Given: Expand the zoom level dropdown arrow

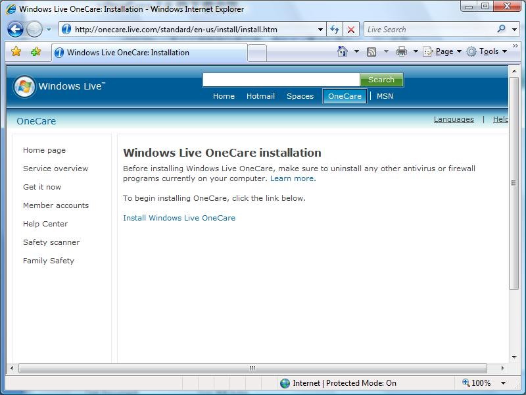Looking at the screenshot, I should click(503, 383).
